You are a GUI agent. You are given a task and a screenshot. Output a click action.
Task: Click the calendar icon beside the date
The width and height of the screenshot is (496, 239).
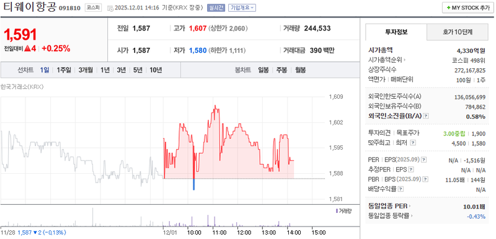click(110, 8)
